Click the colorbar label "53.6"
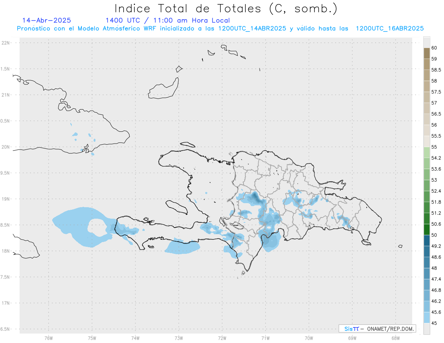This screenshot has height=343, width=444. pyautogui.click(x=436, y=169)
